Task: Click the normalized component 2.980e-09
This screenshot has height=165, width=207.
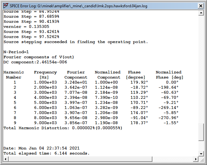Action: [106, 118]
